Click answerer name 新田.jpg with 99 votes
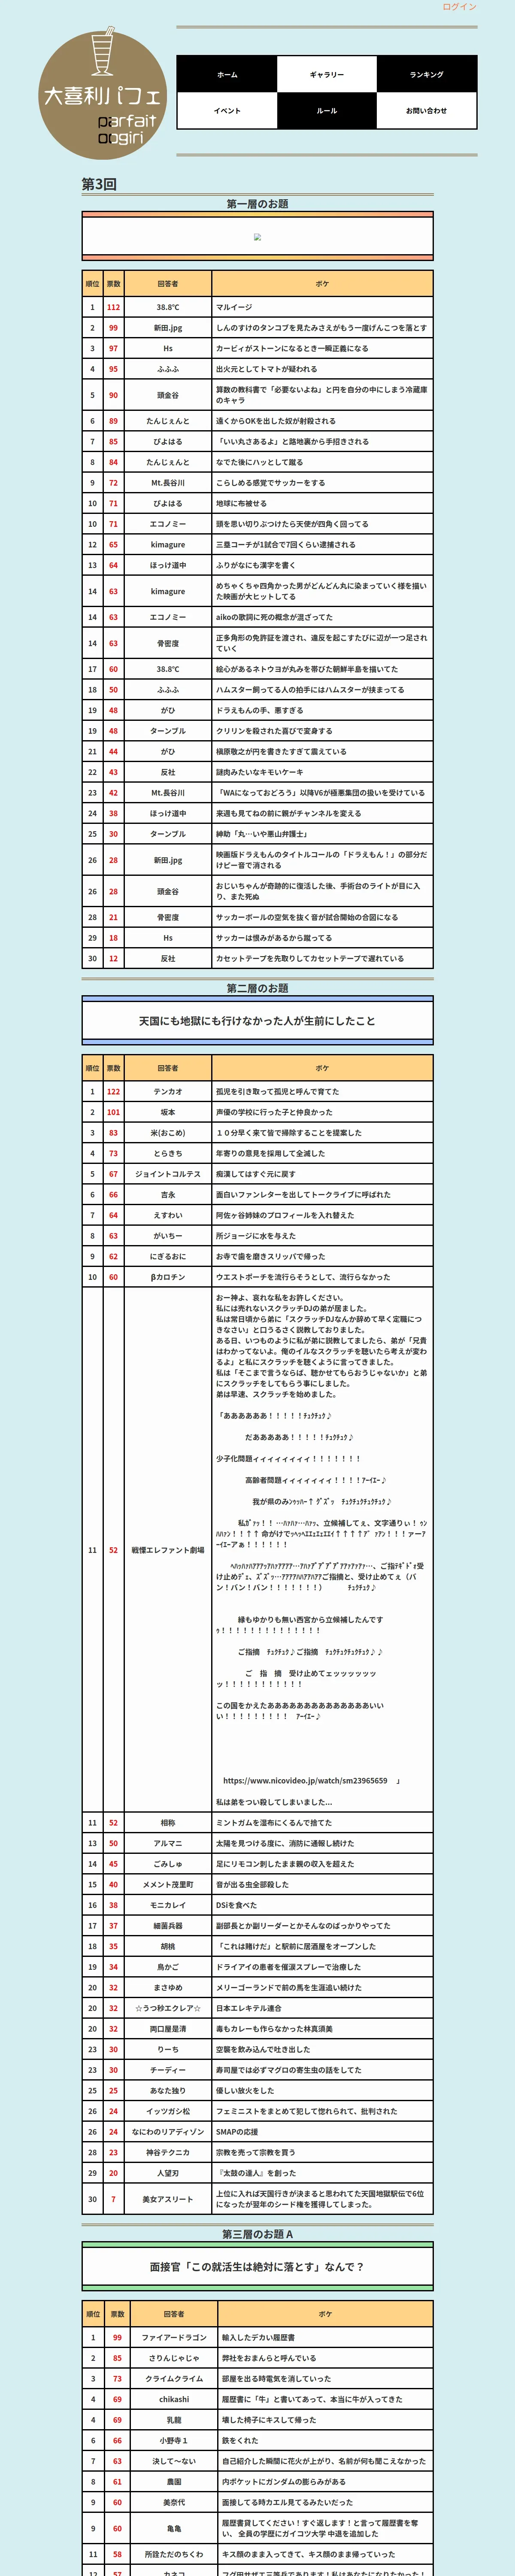This screenshot has height=2576, width=515. click(168, 328)
